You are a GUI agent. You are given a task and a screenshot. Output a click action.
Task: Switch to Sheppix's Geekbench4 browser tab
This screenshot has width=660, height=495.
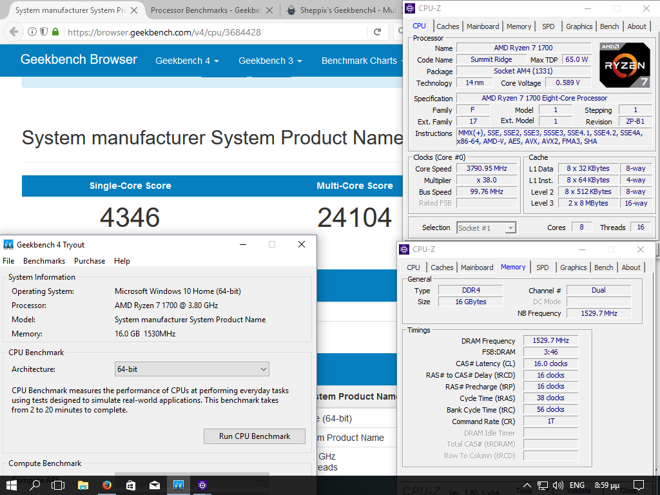342,10
